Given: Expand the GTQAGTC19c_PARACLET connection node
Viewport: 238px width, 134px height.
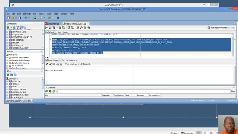Looking at the screenshot, I should click(x=7, y=37).
